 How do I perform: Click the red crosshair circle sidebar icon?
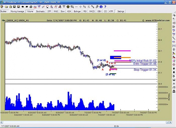tap(174, 65)
